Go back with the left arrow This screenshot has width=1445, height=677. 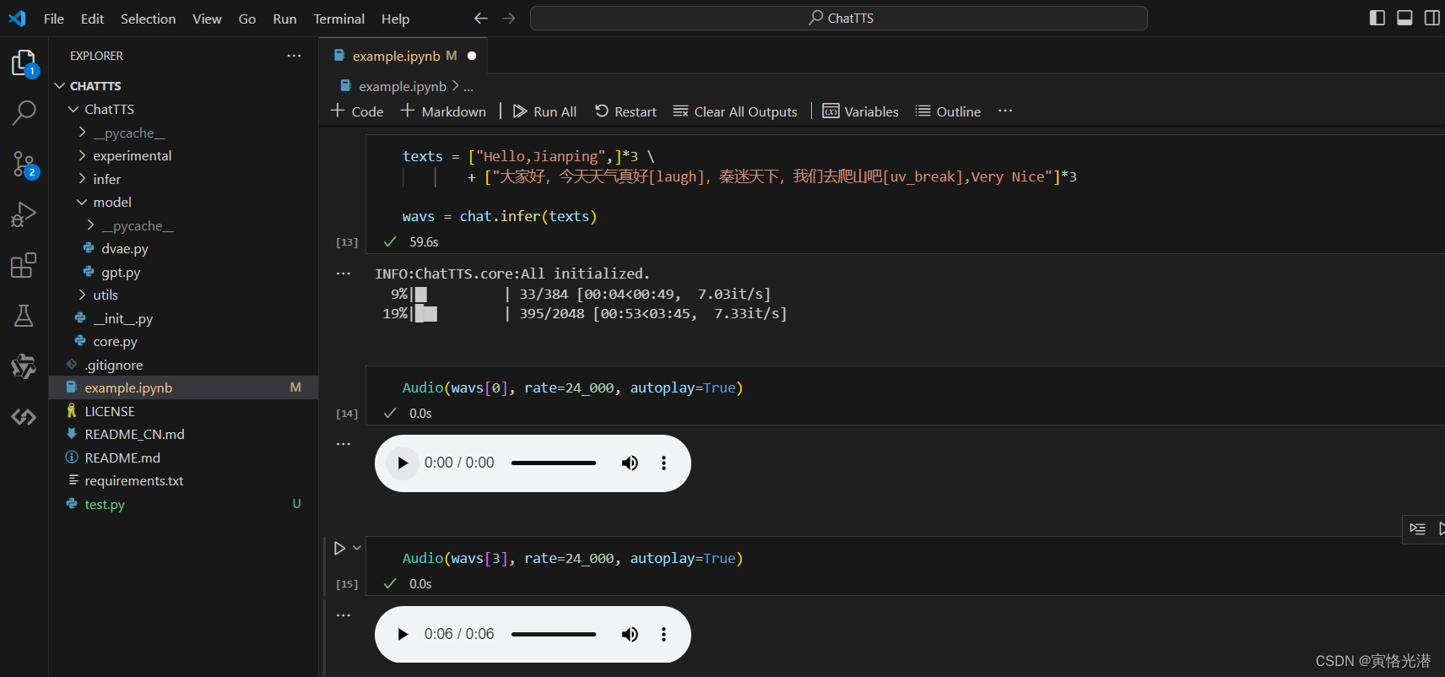click(481, 18)
